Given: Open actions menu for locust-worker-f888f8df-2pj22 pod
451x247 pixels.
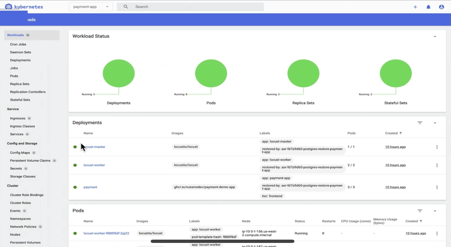Looking at the screenshot, I should coord(437,233).
